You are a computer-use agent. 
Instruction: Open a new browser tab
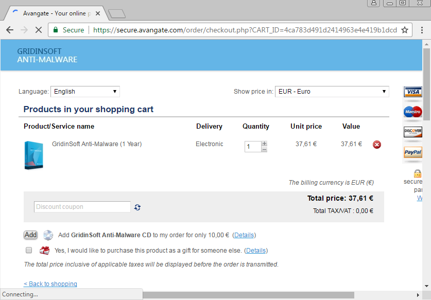pos(117,13)
